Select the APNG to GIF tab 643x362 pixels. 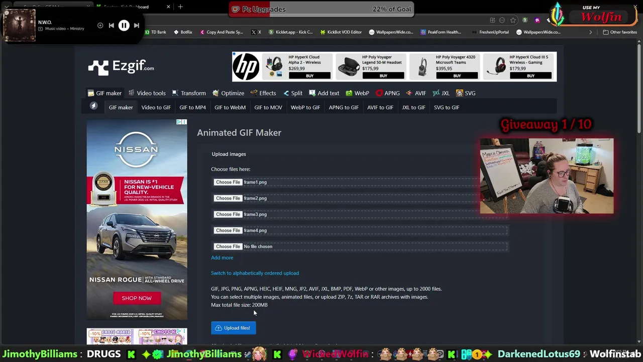tap(344, 107)
